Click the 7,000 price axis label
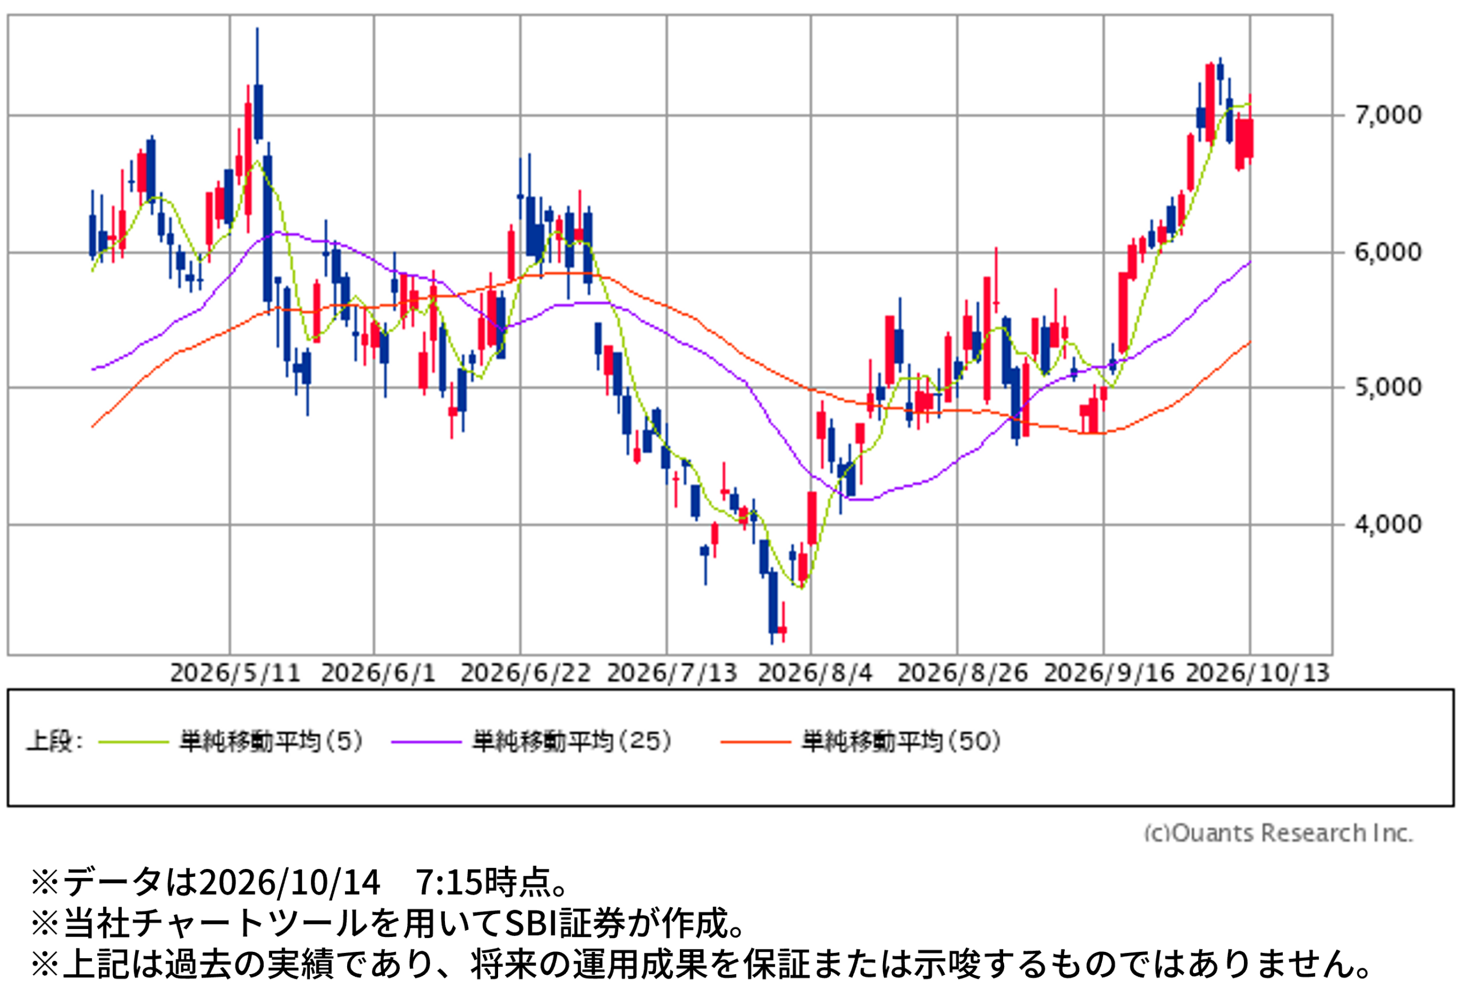Viewport: 1464px width, 1005px height. (x=1389, y=115)
